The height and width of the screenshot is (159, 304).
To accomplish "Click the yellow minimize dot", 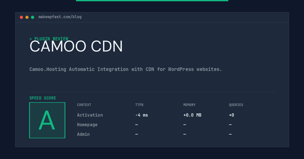I will pos(27,17).
